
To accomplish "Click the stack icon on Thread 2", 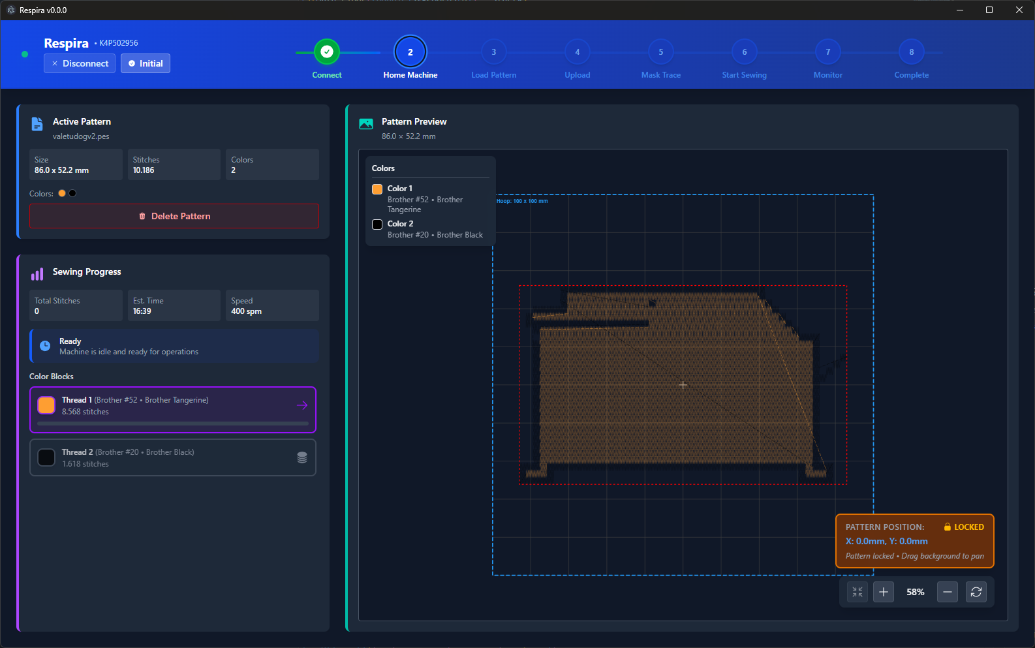I will 302,457.
